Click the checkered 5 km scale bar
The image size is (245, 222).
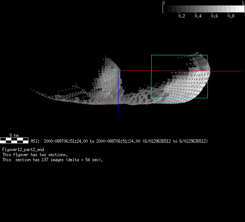pos(14,140)
